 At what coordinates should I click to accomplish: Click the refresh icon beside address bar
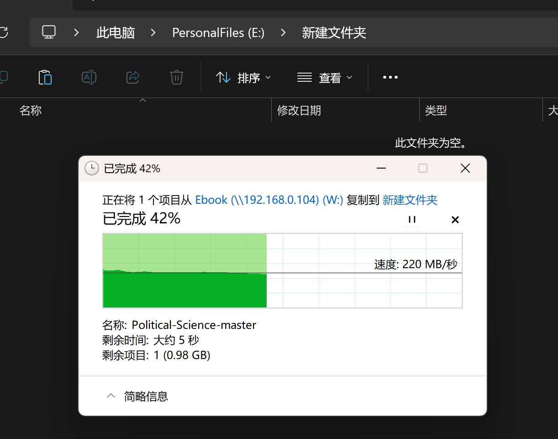4,32
